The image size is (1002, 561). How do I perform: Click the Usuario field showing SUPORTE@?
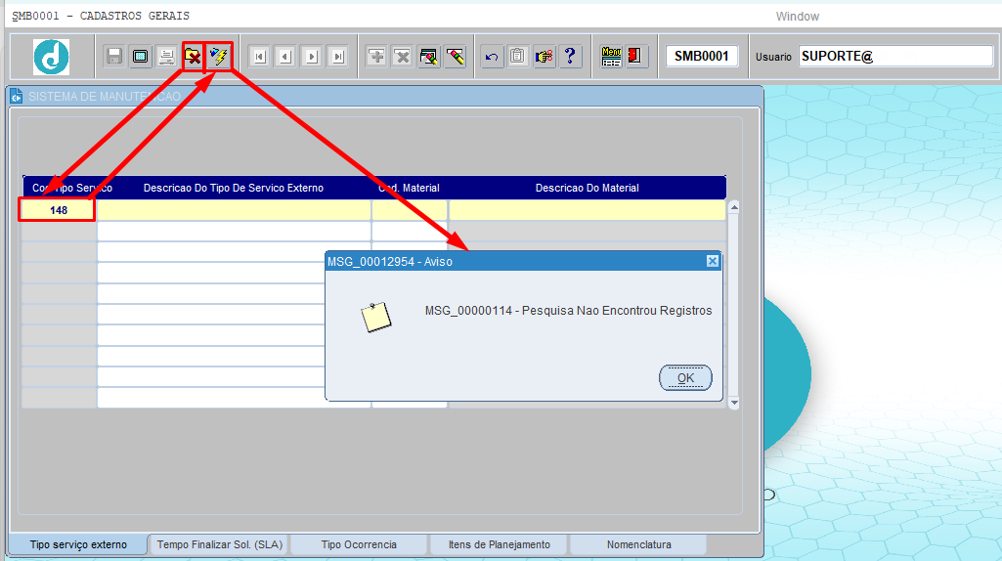[895, 57]
